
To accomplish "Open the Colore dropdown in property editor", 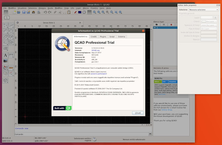I will click(x=209, y=22).
